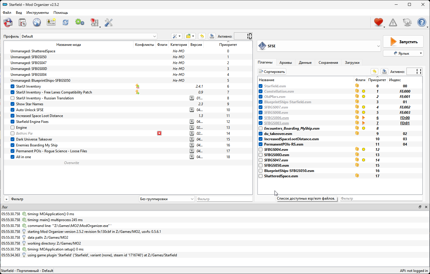The height and width of the screenshot is (274, 430).
Task: Open the blue Help question mark icon
Action: click(422, 22)
